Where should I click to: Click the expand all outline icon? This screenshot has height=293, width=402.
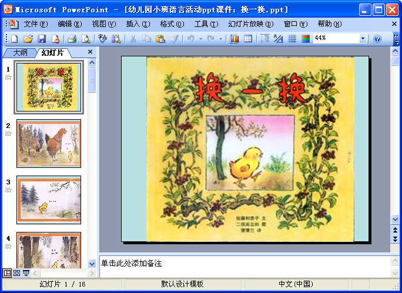pyautogui.click(x=264, y=39)
